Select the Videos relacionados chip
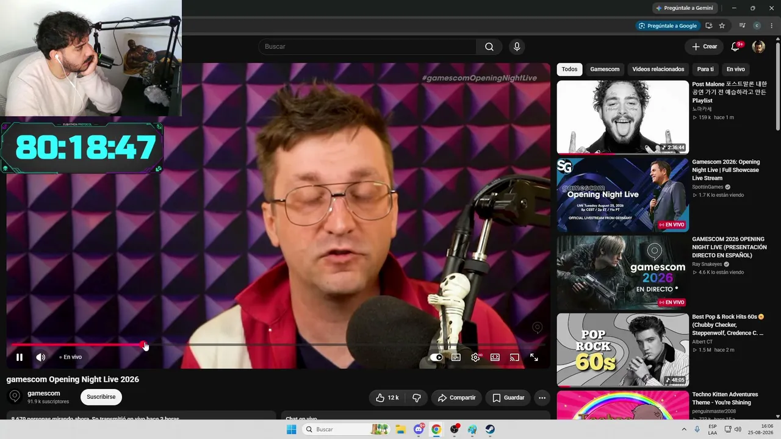This screenshot has width=781, height=439. coord(658,70)
